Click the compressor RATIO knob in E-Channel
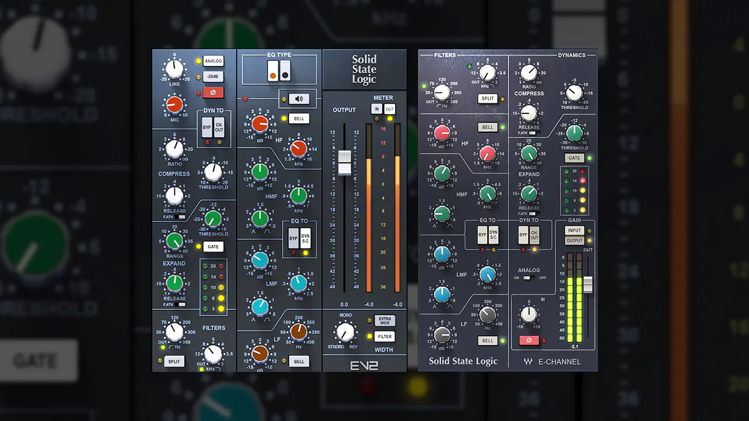Screen dimensions: 749x421 (x=529, y=73)
